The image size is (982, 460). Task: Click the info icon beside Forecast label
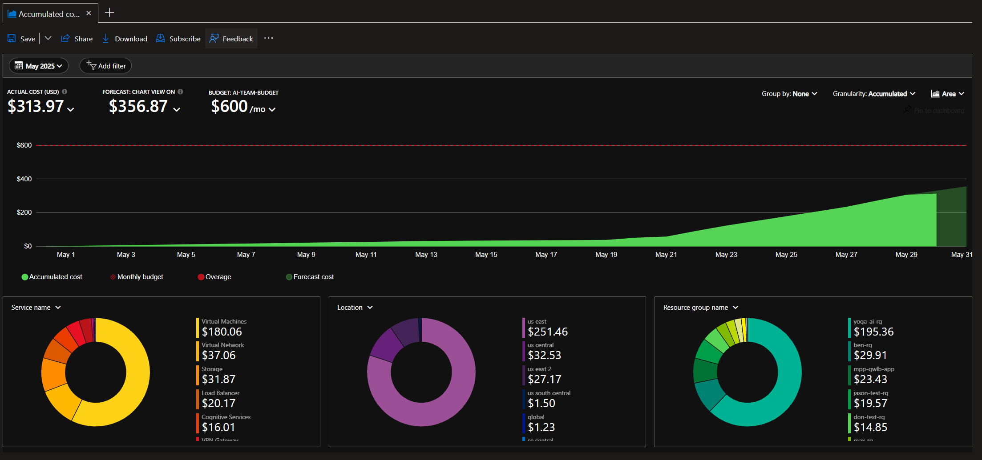(180, 92)
